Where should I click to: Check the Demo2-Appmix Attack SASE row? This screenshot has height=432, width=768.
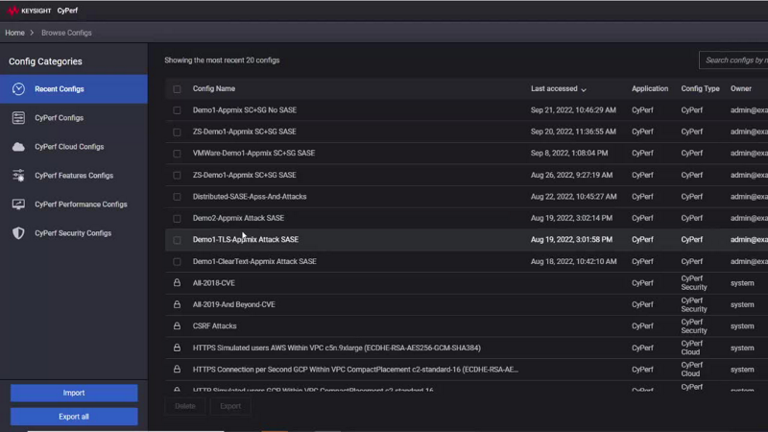click(x=177, y=219)
